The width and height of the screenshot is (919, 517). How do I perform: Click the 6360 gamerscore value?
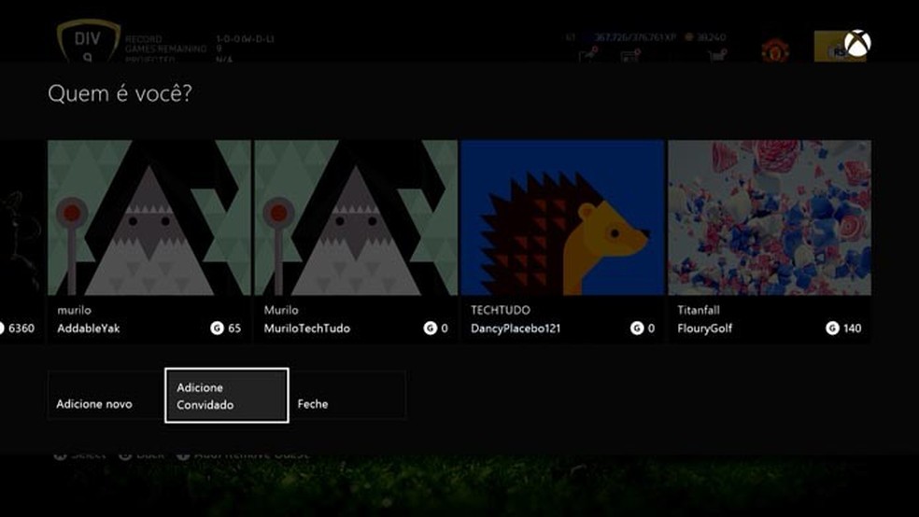pos(21,328)
